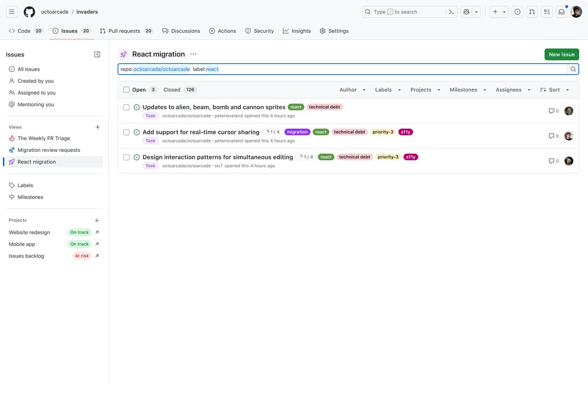Screen dimensions: 588x397
Task: Open the projects list icon in header
Action: [x=547, y=12]
